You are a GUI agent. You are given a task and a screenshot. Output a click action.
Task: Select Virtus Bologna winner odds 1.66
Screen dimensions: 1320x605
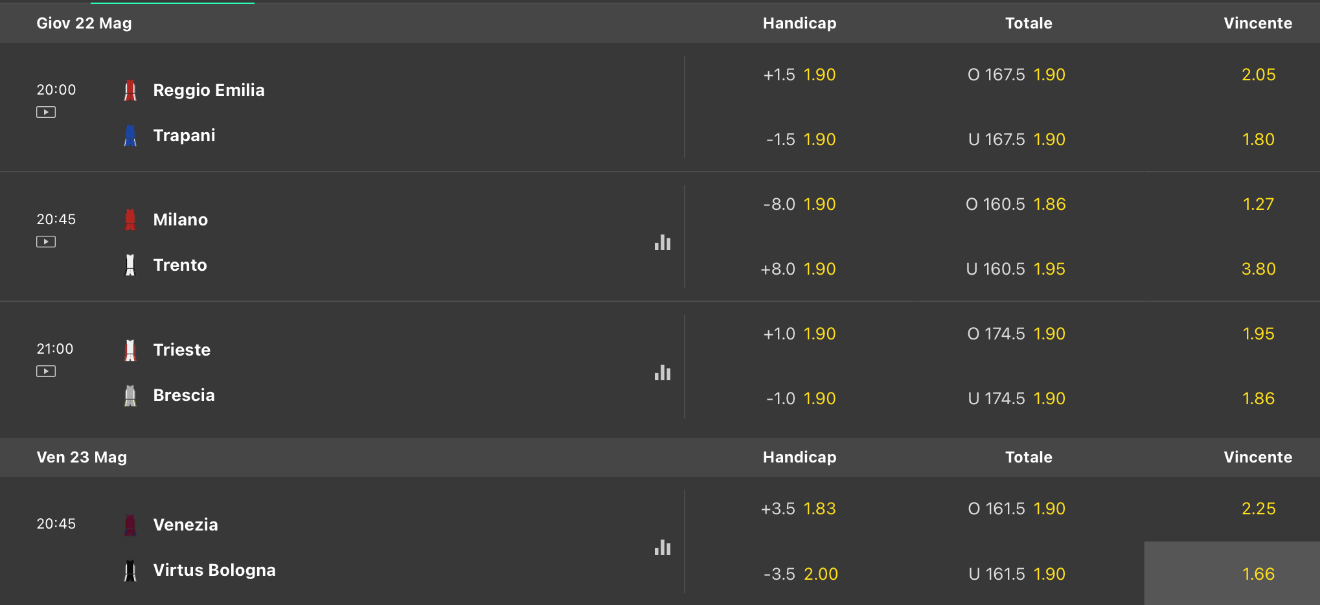1258,574
